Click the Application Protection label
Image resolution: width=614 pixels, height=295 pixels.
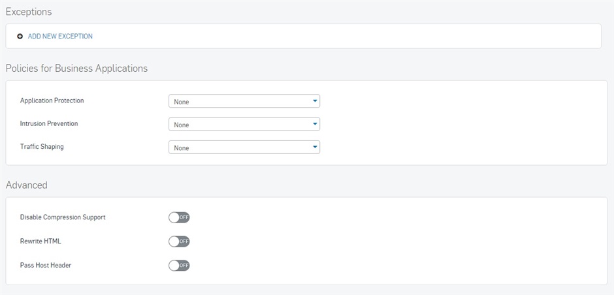point(52,101)
